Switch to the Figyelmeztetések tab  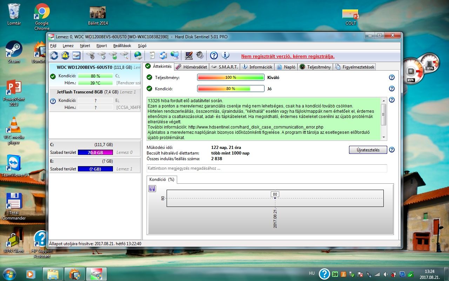pos(355,67)
